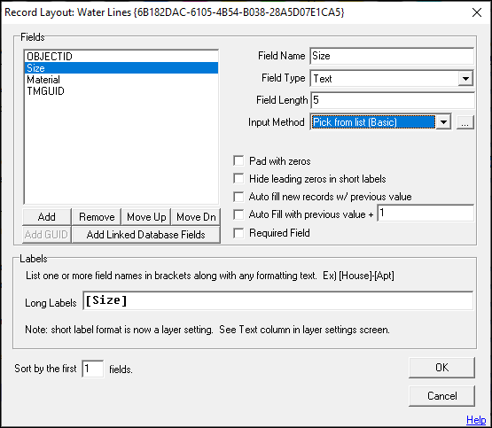Enable Pad with zeros checkbox

point(238,161)
